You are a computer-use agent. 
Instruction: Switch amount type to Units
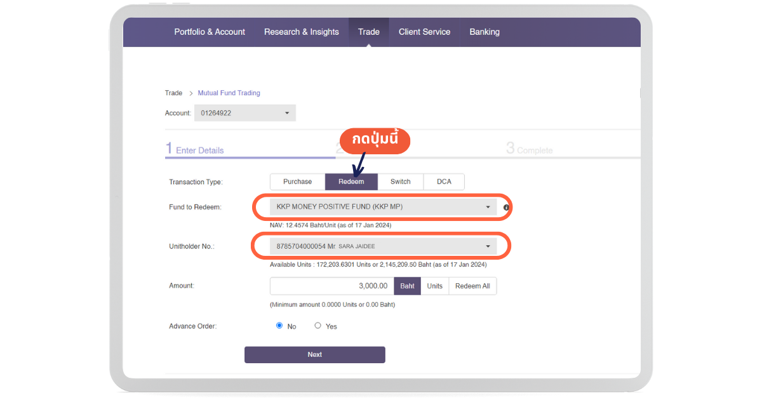[434, 286]
